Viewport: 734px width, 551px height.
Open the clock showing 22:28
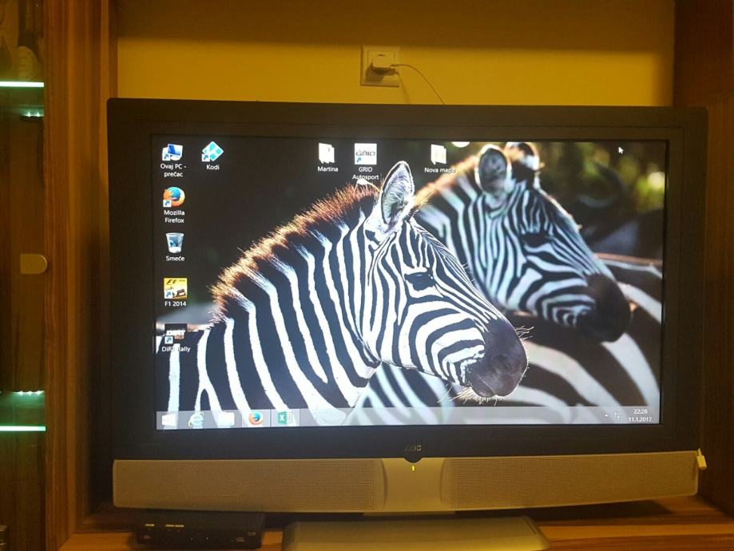coord(641,414)
